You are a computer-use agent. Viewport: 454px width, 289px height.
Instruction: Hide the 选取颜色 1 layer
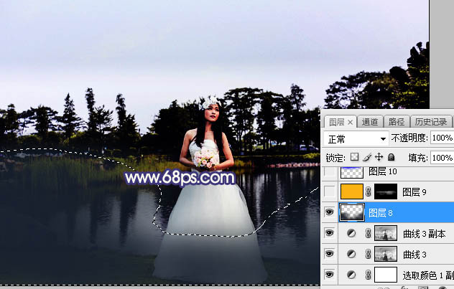click(x=329, y=275)
